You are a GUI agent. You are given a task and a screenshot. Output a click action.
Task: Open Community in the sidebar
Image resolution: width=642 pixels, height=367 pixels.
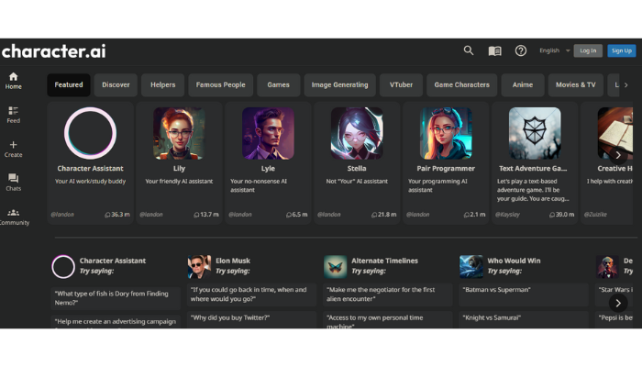click(x=14, y=217)
